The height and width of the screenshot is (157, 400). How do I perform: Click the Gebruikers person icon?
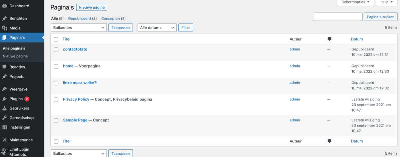pos(4,108)
